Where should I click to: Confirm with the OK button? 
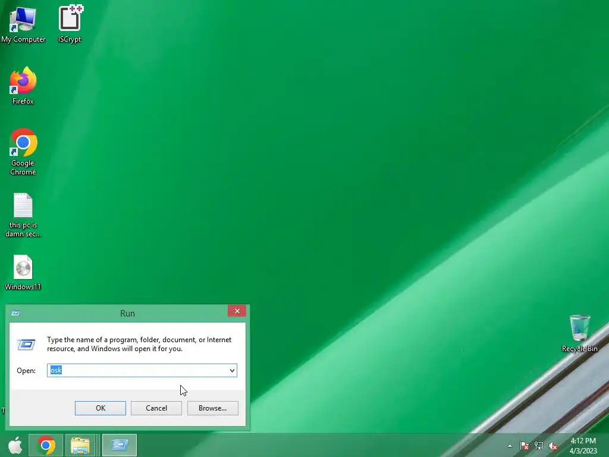pyautogui.click(x=100, y=408)
